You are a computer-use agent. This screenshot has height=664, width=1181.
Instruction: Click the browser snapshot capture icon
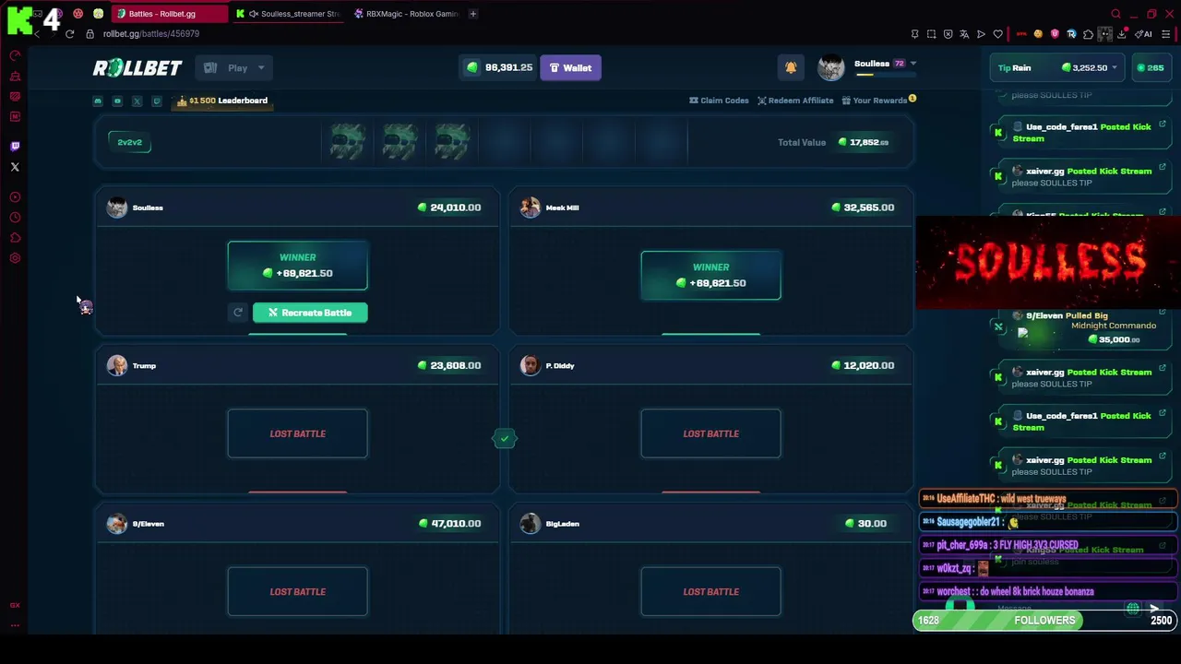point(932,34)
